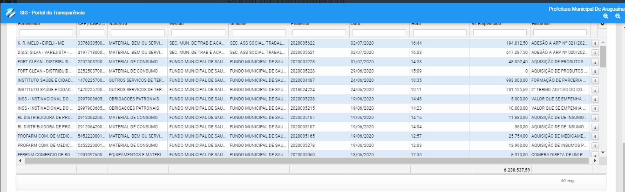
Task: Show details for 25.754,00 PROFARM entry
Action: click(595, 136)
